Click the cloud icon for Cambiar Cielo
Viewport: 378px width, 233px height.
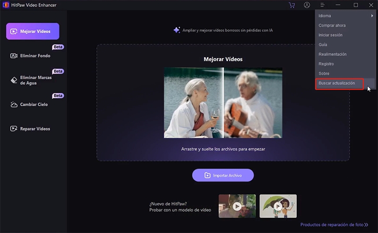[14, 104]
